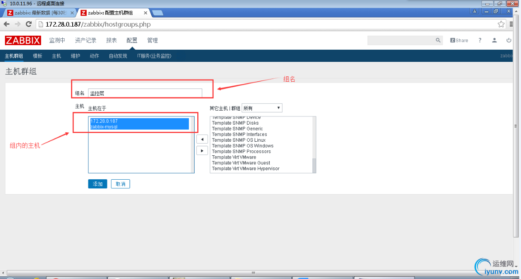This screenshot has height=279, width=521.
Task: Click the ZABBIX logo
Action: click(23, 40)
